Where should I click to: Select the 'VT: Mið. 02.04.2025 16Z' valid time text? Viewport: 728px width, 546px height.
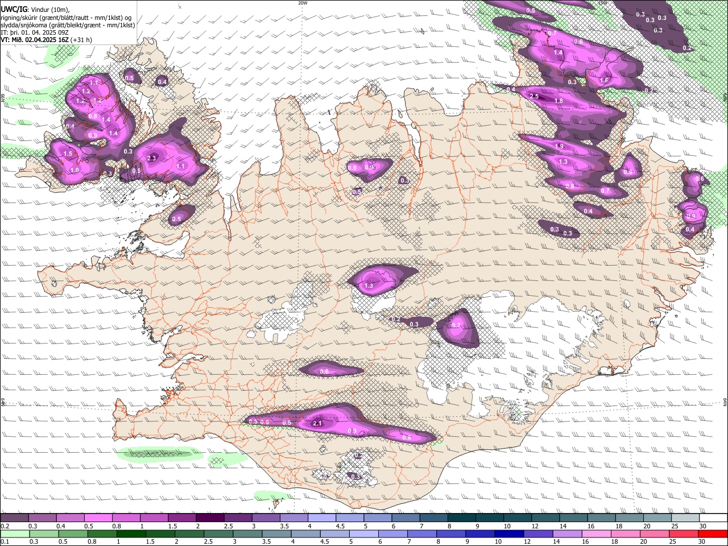click(35, 40)
